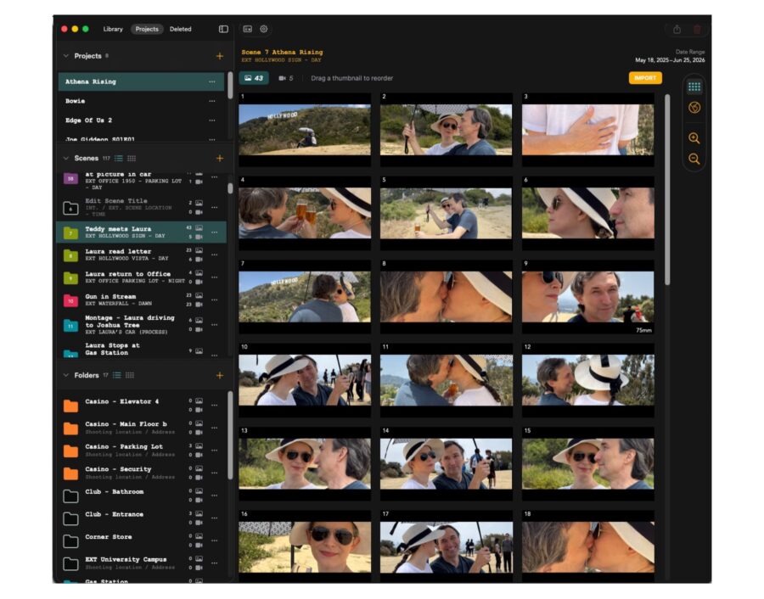Switch Scenes to grid view

(131, 159)
